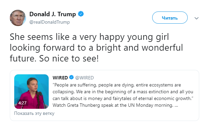The image size is (209, 125).
Task: Click the verified badge next to WIRED
Action: coord(71,77)
